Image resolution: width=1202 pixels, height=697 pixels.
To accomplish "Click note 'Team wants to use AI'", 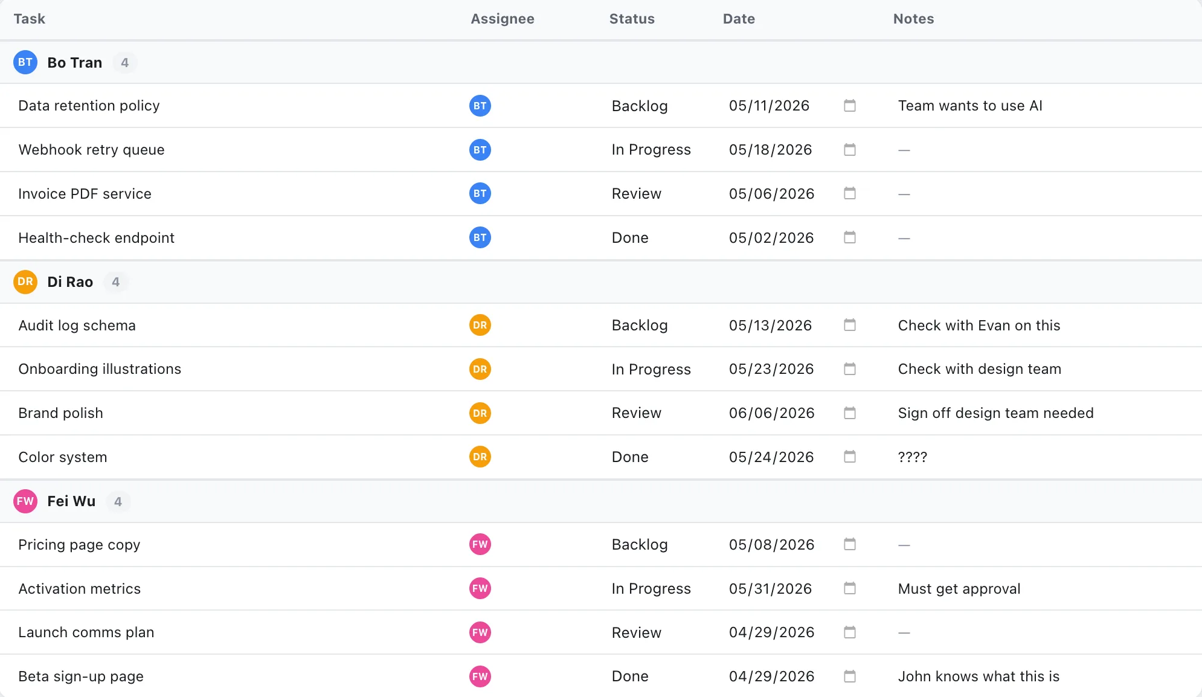I will click(x=970, y=106).
